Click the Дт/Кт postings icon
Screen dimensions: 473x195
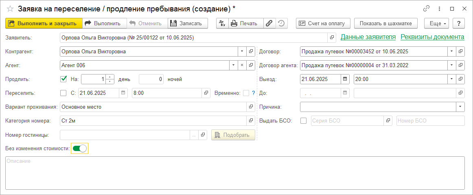[x=222, y=23]
